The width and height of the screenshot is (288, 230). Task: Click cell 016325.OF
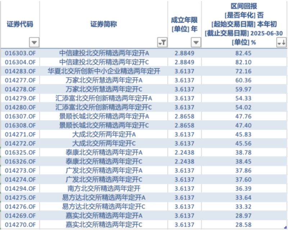20,152
